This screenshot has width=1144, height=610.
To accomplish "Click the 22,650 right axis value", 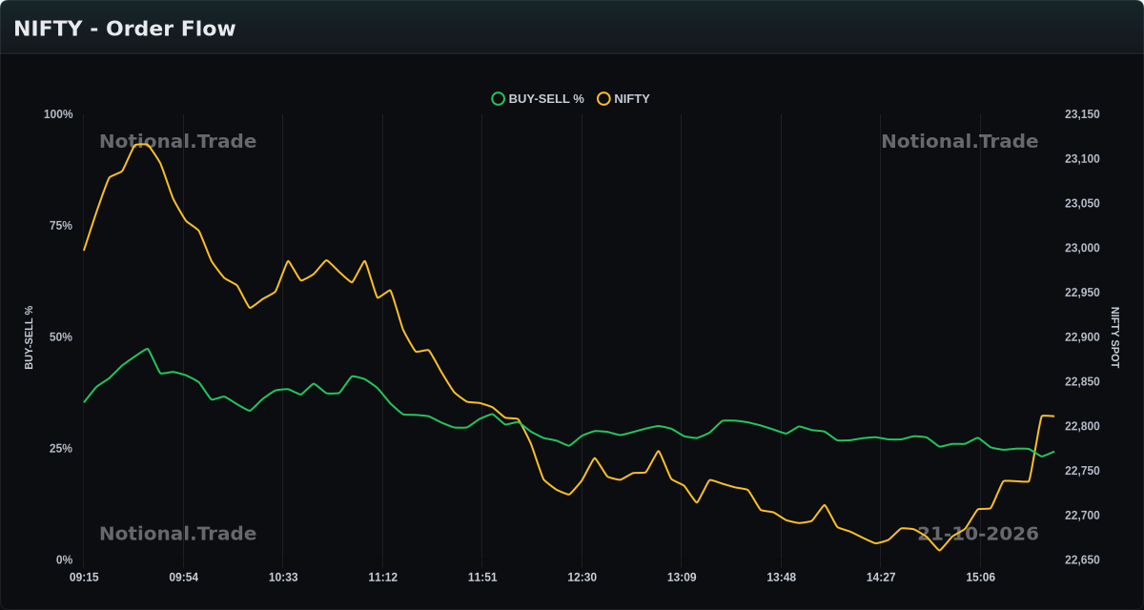I will pyautogui.click(x=1082, y=560).
